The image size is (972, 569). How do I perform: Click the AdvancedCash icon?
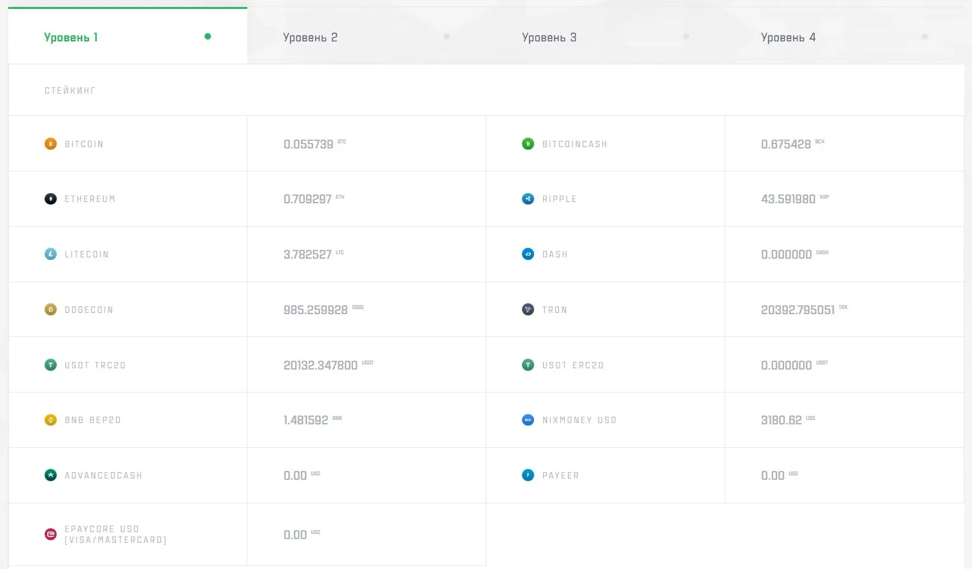[x=50, y=475]
